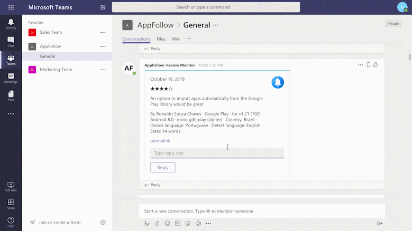Screen dimensions: 412x231
Task: Open the Store
Action: (11, 204)
